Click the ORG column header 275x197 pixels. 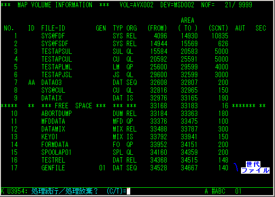point(132,28)
